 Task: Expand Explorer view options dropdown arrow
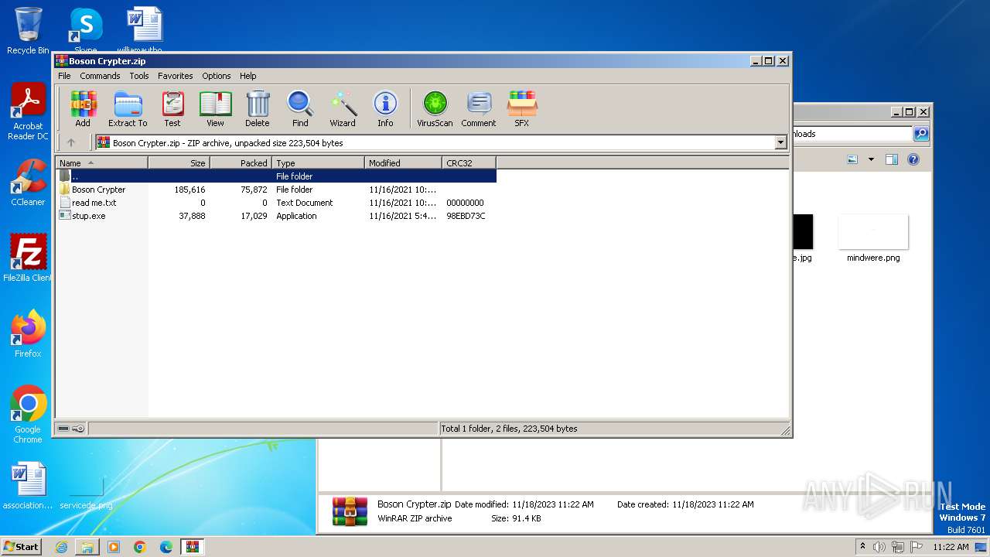pos(871,159)
